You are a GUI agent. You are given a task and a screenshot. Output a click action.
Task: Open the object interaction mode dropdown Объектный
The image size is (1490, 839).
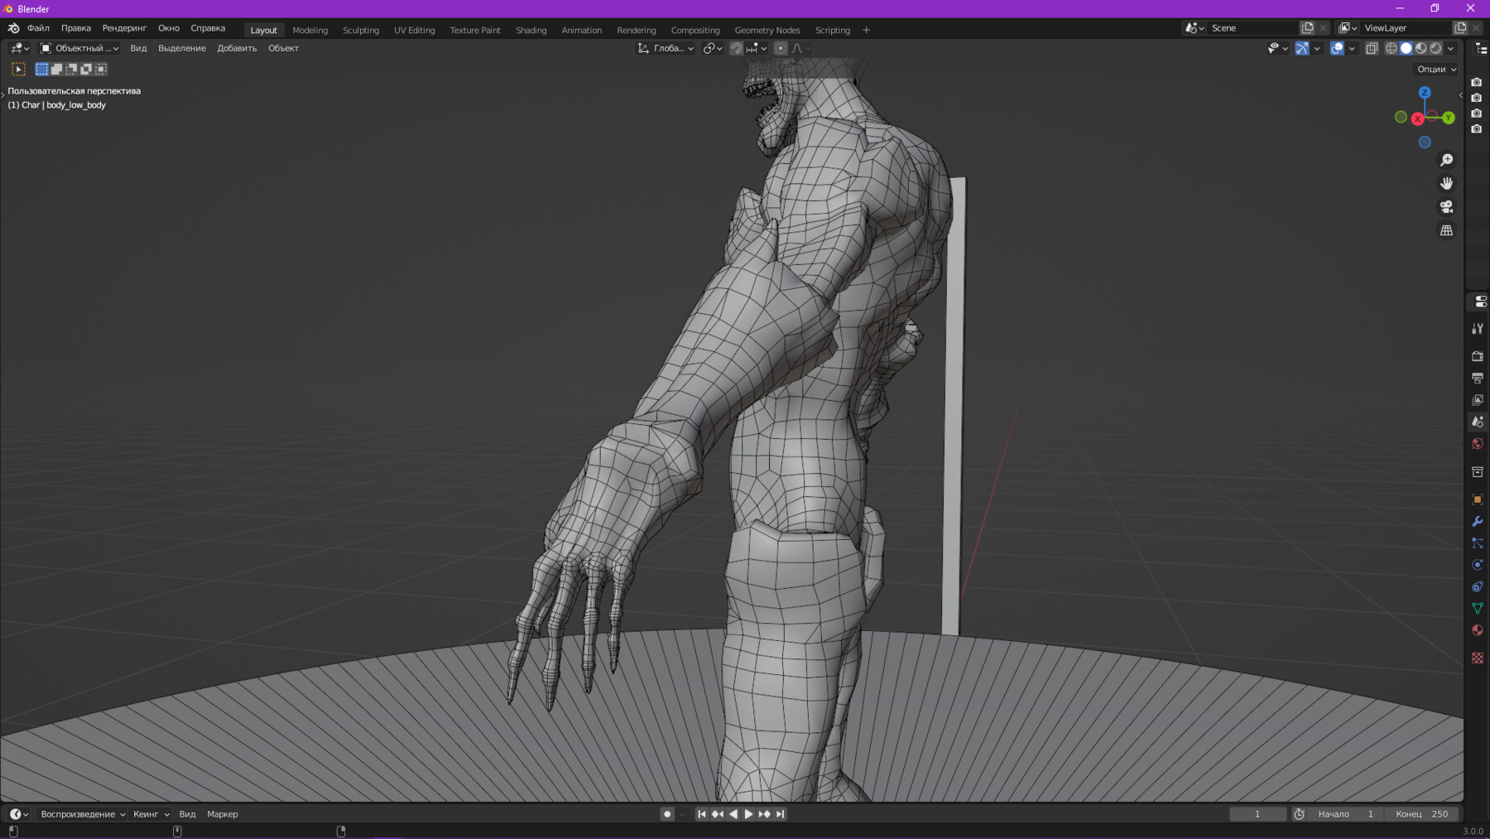pos(79,48)
